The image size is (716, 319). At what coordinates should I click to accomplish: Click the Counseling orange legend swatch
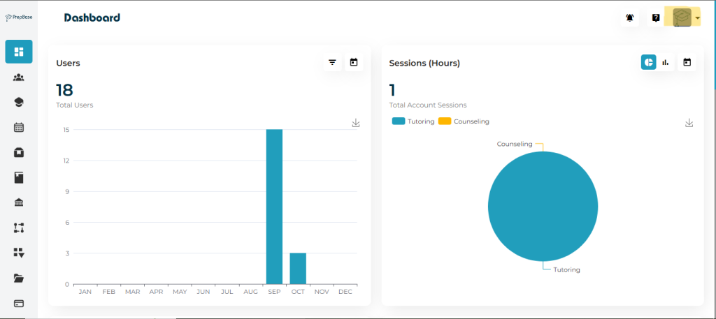[x=445, y=121]
